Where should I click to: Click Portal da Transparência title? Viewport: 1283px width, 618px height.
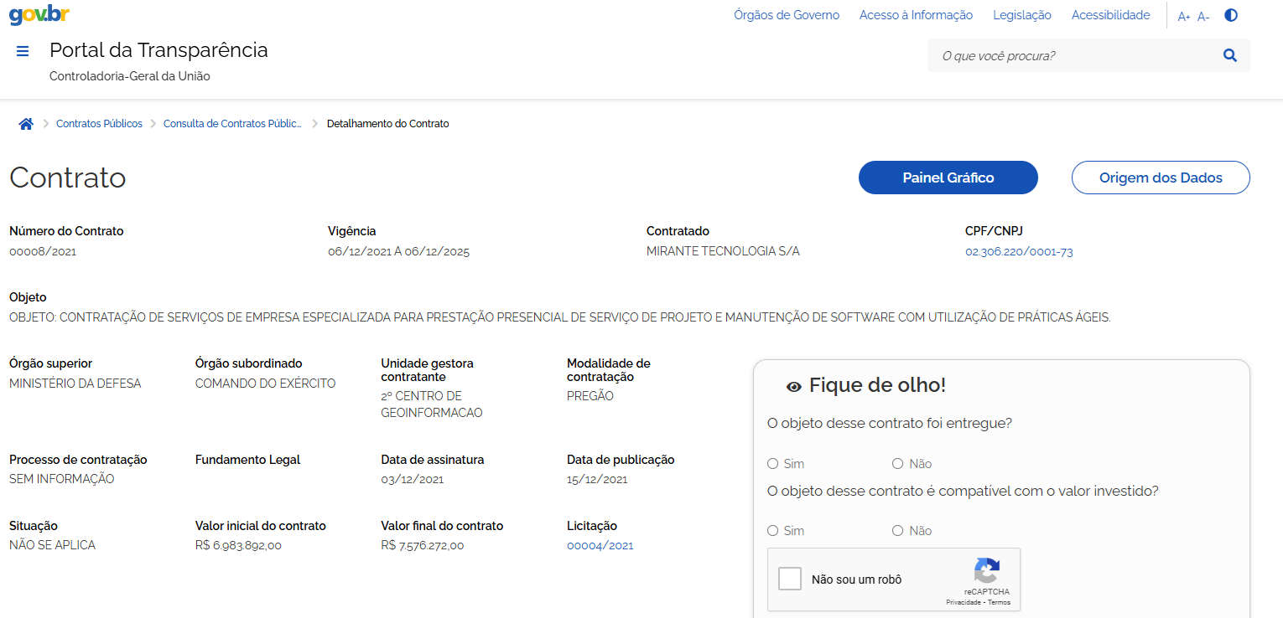(158, 50)
